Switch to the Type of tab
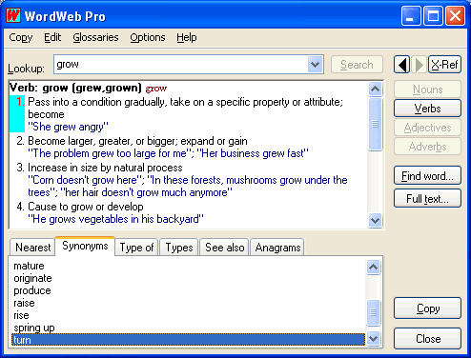The width and height of the screenshot is (471, 358). click(136, 248)
